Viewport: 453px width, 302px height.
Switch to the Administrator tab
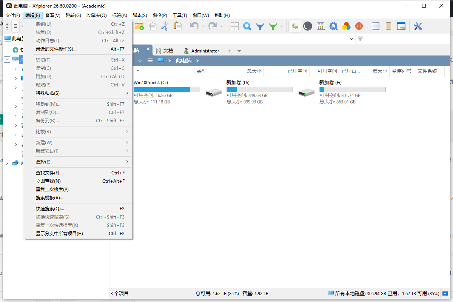202,51
